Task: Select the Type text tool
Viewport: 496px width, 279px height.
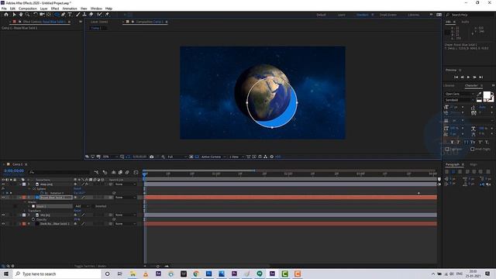Action: (x=70, y=14)
